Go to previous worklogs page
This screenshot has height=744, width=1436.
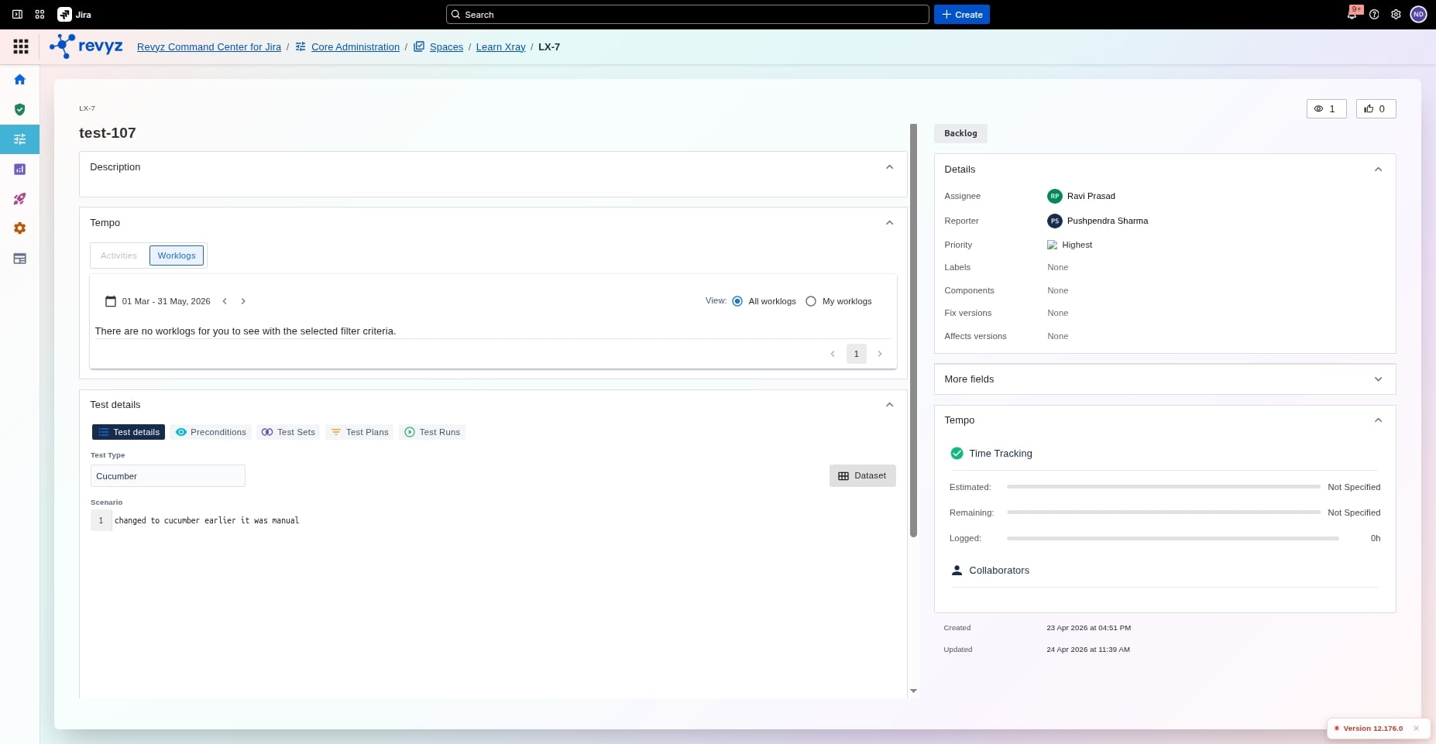click(833, 354)
